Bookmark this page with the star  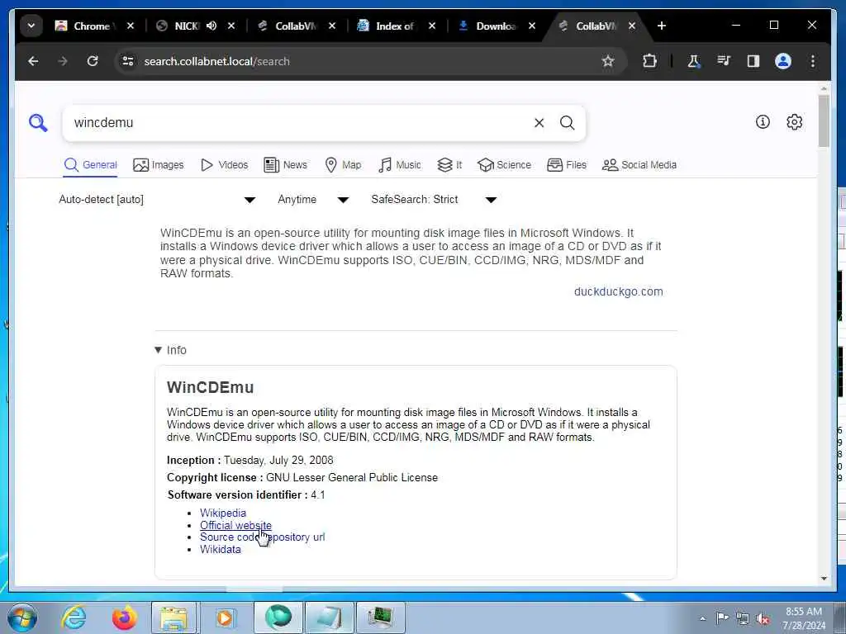coord(608,61)
